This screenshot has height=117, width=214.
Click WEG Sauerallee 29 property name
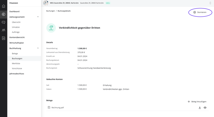64,3
